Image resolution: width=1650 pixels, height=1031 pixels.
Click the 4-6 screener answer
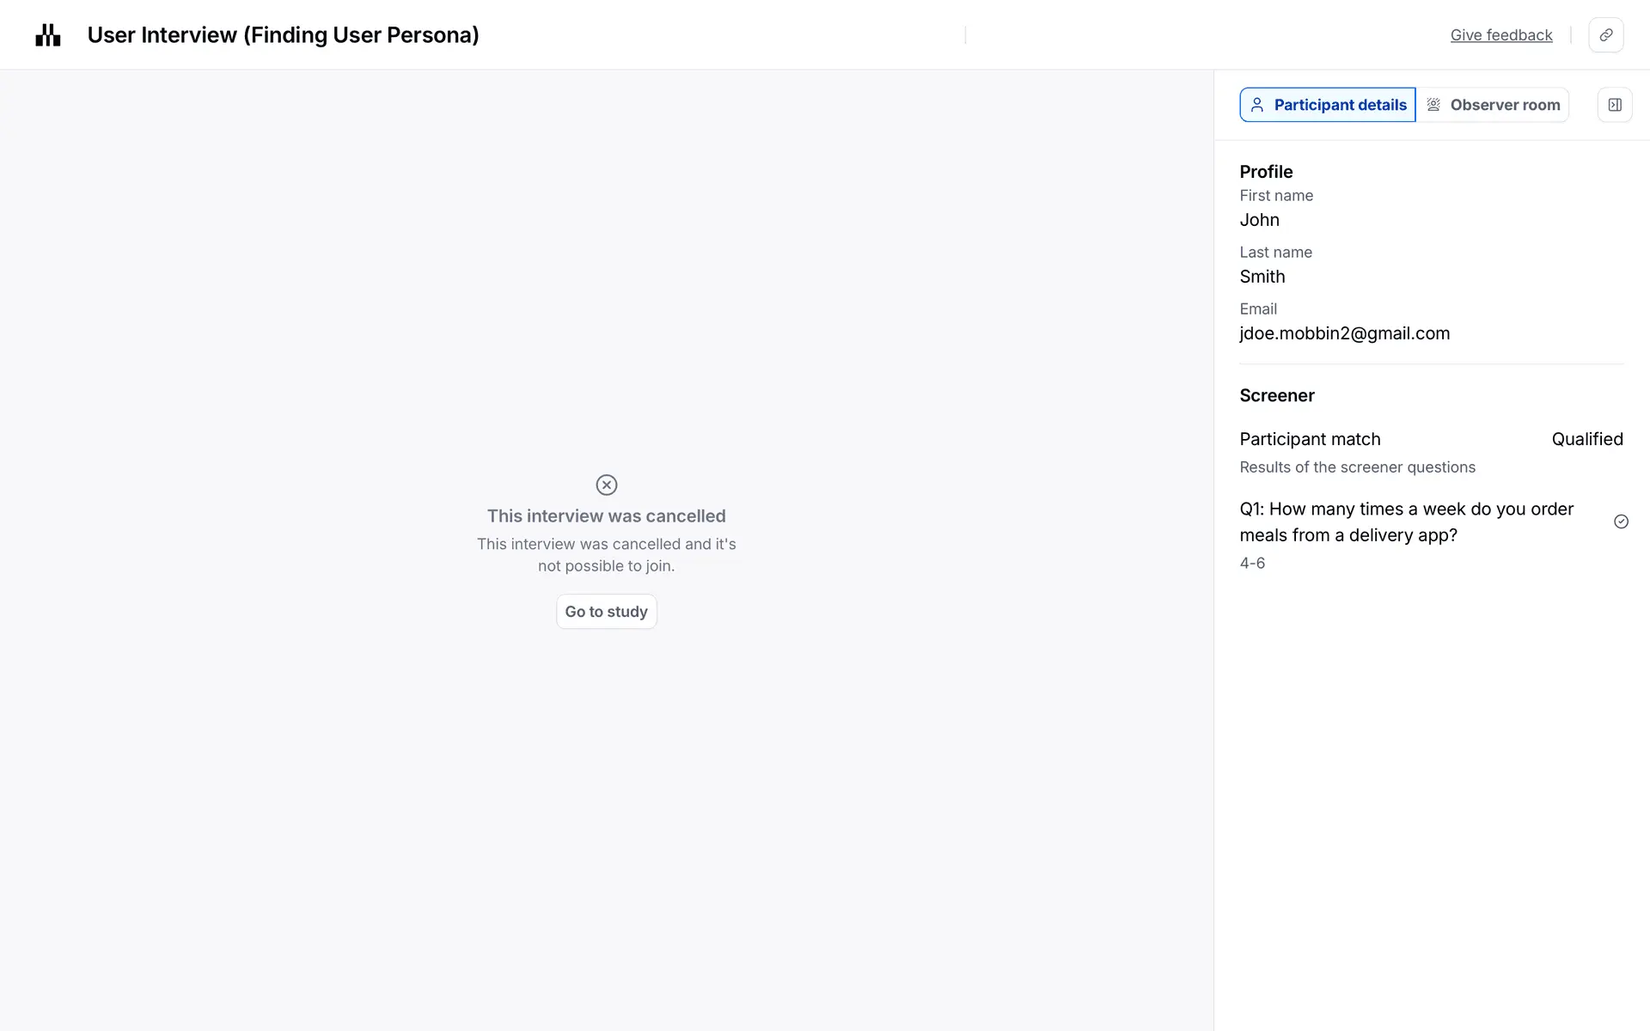[1252, 564]
